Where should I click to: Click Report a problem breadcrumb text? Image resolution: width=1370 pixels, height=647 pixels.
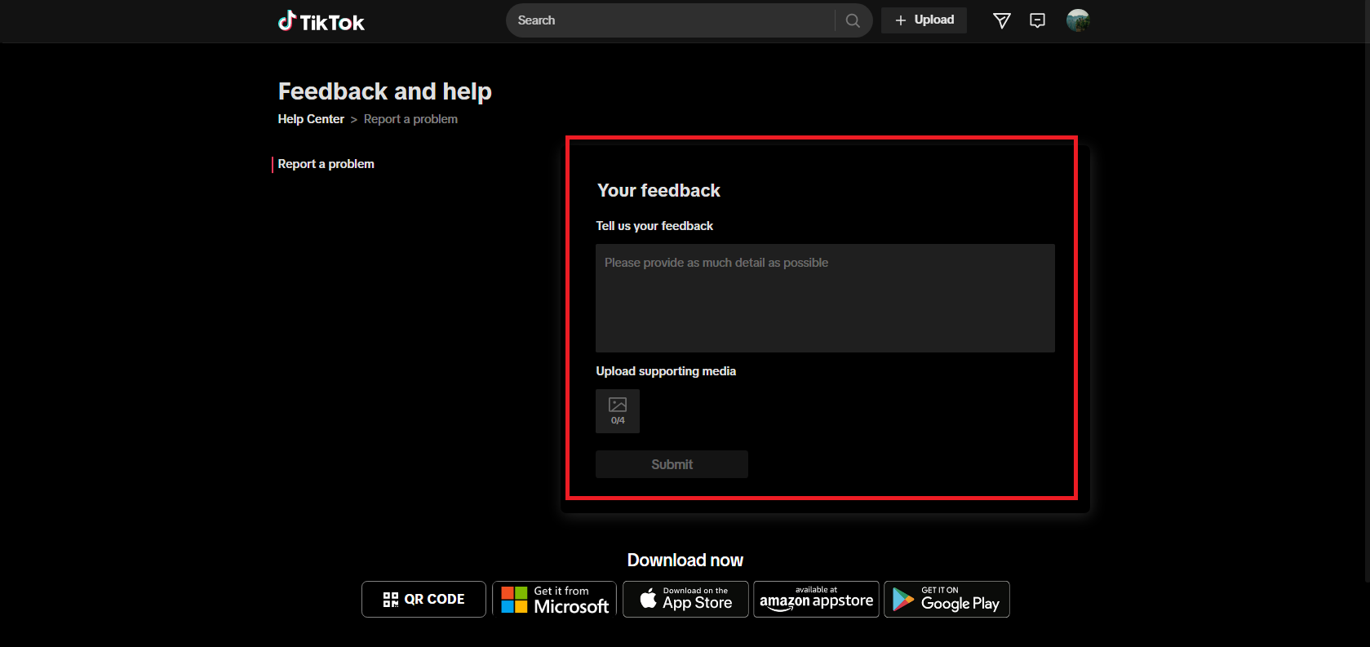(x=410, y=119)
